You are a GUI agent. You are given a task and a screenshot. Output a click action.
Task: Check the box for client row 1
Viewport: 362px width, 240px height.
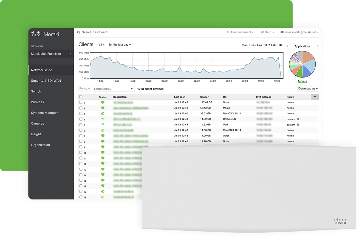(x=81, y=102)
